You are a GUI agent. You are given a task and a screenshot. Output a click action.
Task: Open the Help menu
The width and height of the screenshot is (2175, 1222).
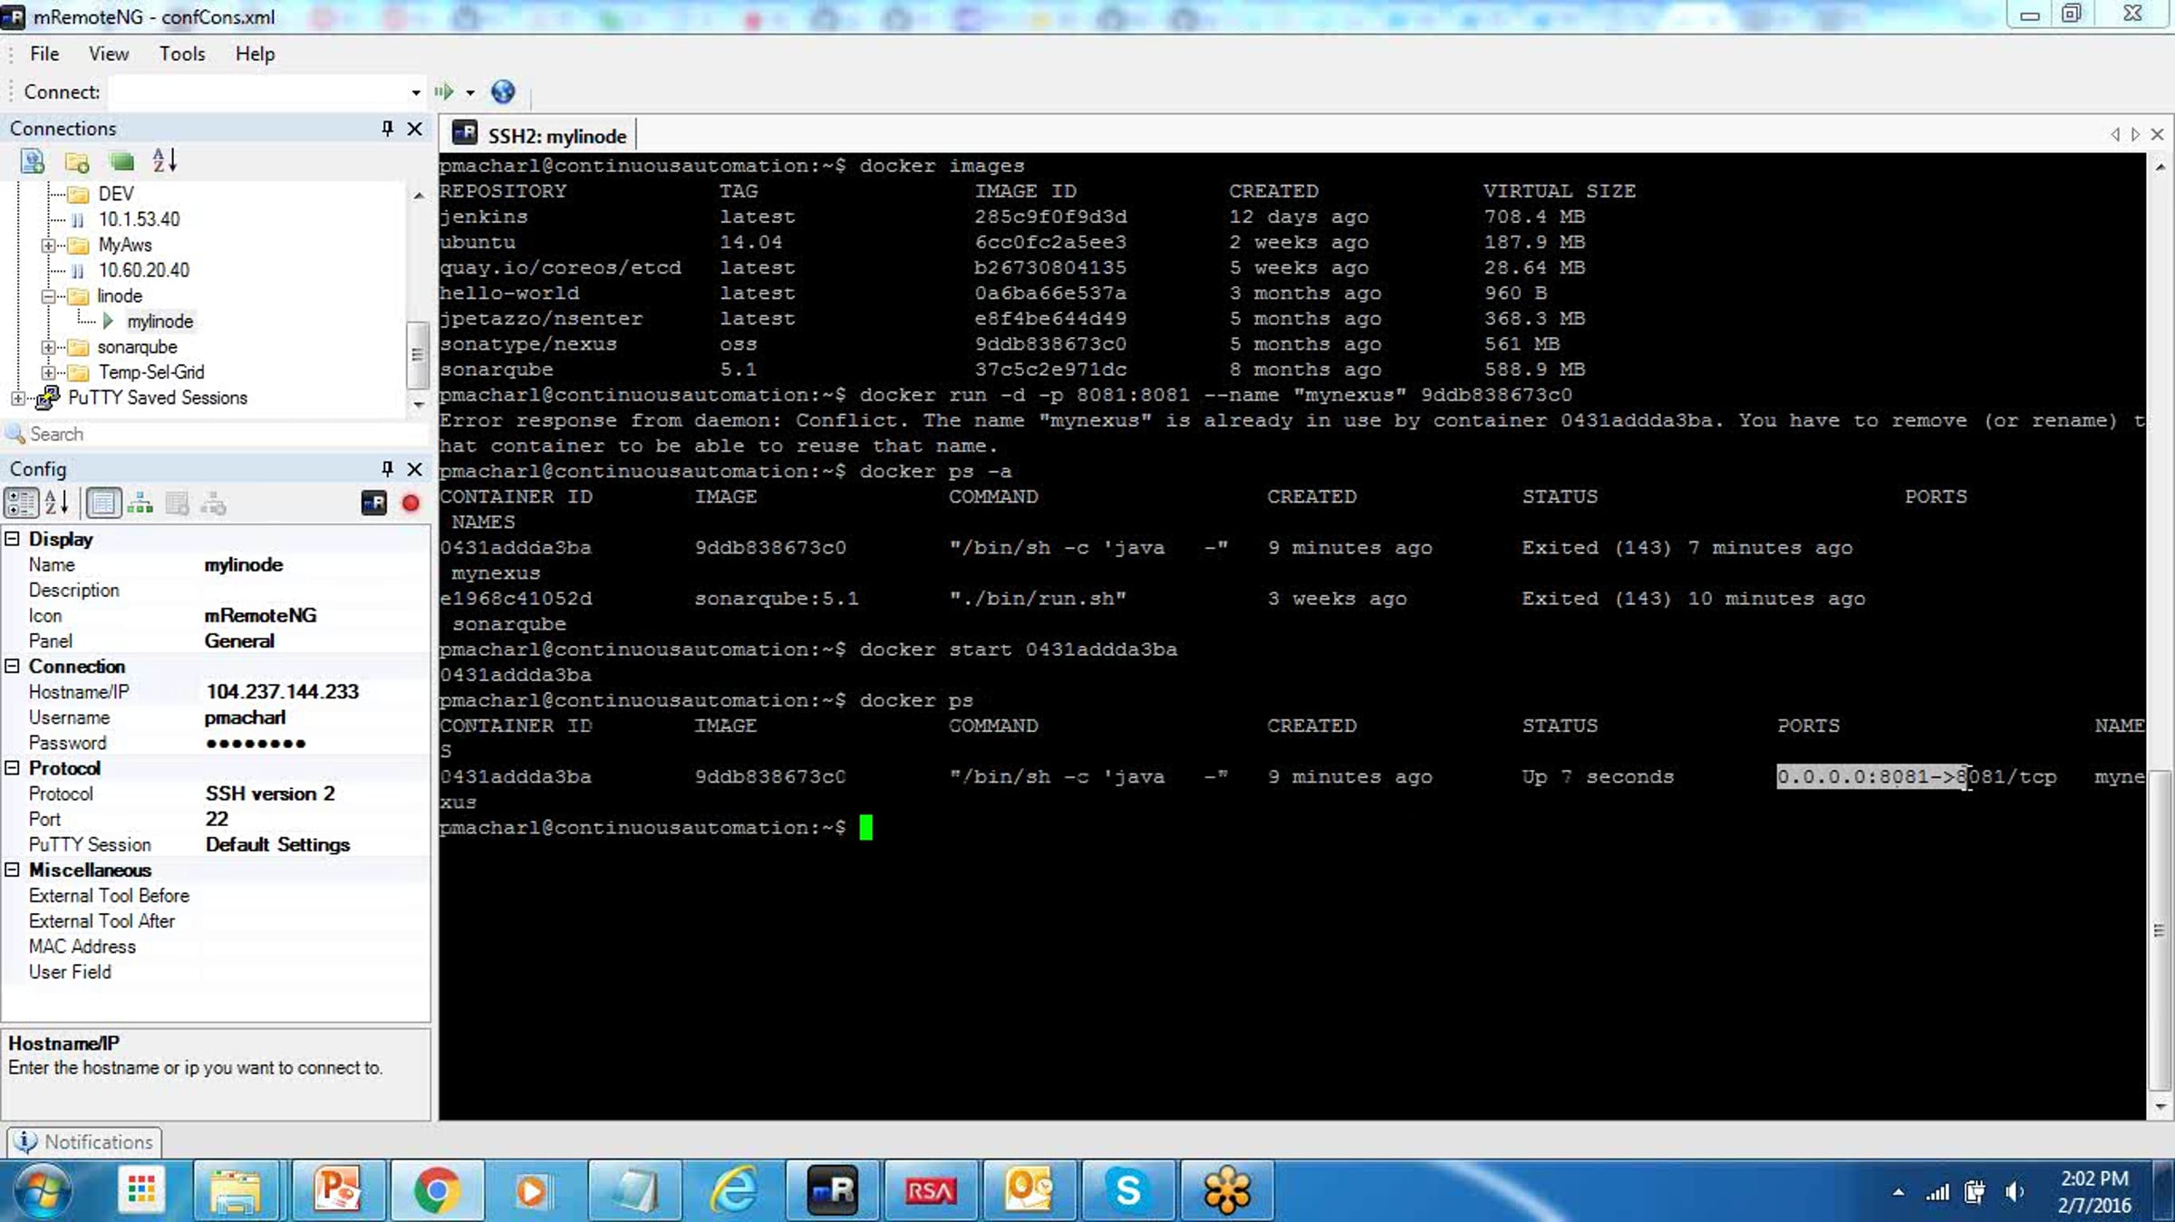255,54
